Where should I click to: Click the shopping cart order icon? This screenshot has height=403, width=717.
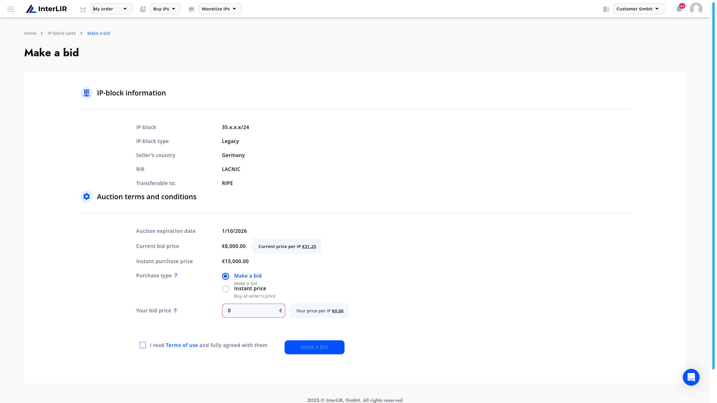coord(83,9)
